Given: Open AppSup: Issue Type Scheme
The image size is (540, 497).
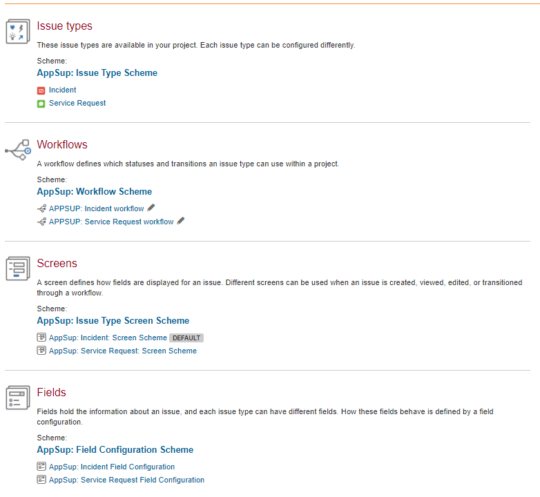Looking at the screenshot, I should (x=97, y=73).
